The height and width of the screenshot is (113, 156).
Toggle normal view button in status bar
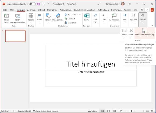pos(102,111)
